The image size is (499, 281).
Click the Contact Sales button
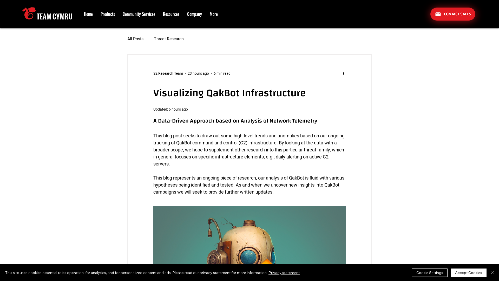click(453, 14)
